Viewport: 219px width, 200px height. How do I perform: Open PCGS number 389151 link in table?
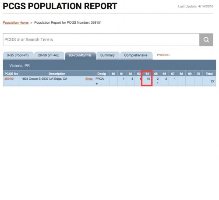pyautogui.click(x=9, y=79)
